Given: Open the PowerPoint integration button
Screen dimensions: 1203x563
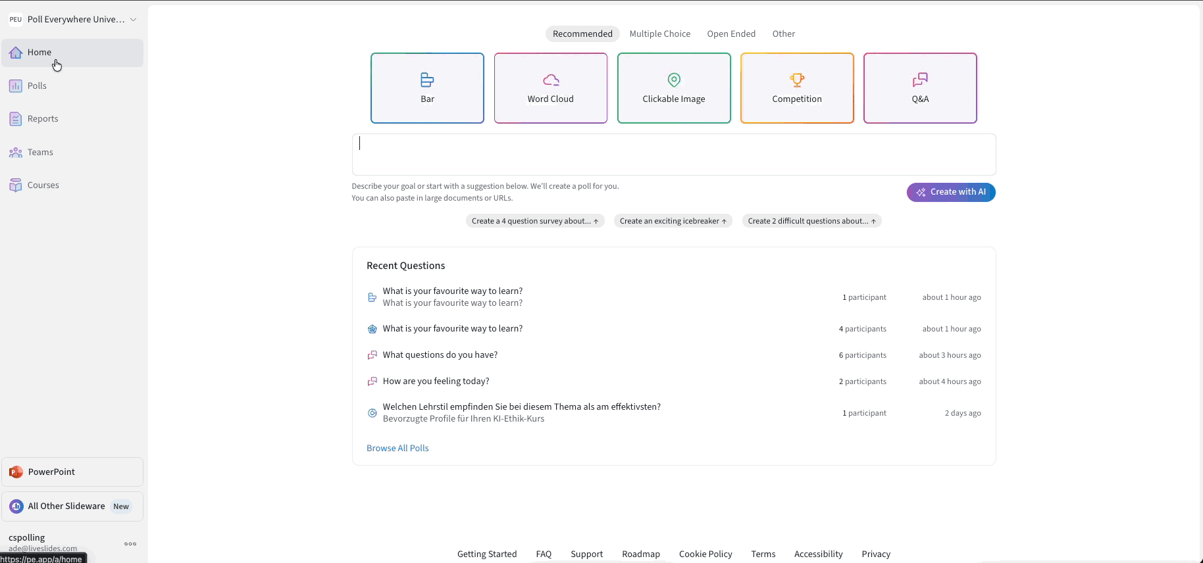Looking at the screenshot, I should coord(72,472).
